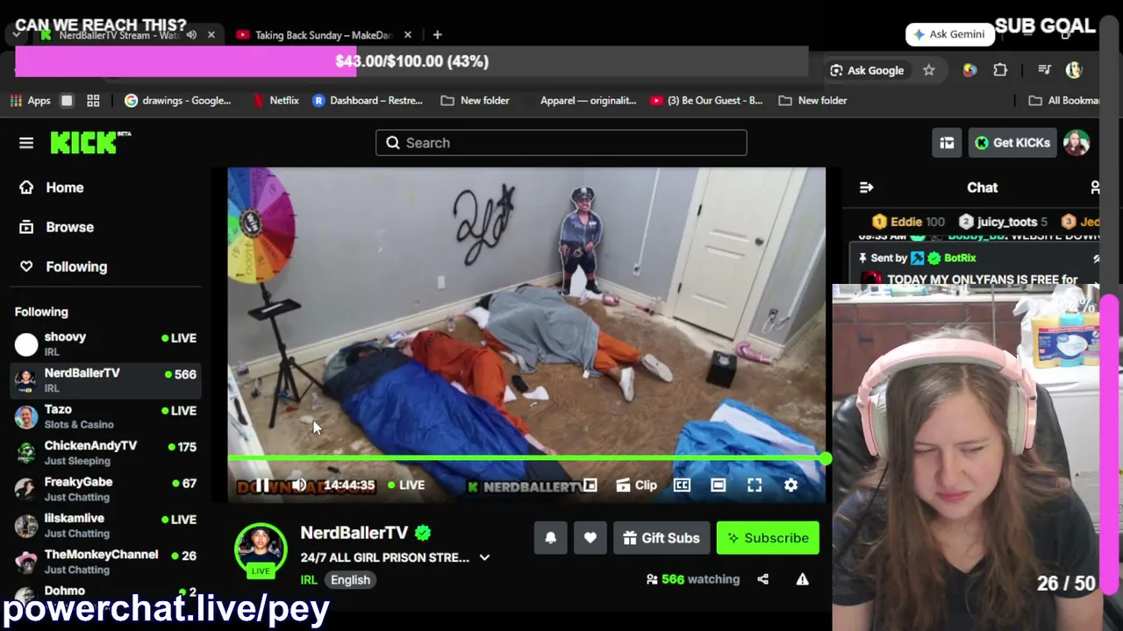1123x631 pixels.
Task: Open shoovy channel in Following list
Action: coord(105,344)
